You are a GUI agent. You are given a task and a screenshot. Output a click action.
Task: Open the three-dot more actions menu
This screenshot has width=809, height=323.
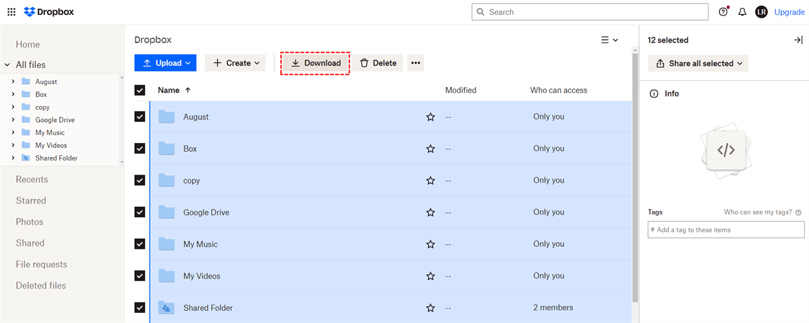coord(415,63)
